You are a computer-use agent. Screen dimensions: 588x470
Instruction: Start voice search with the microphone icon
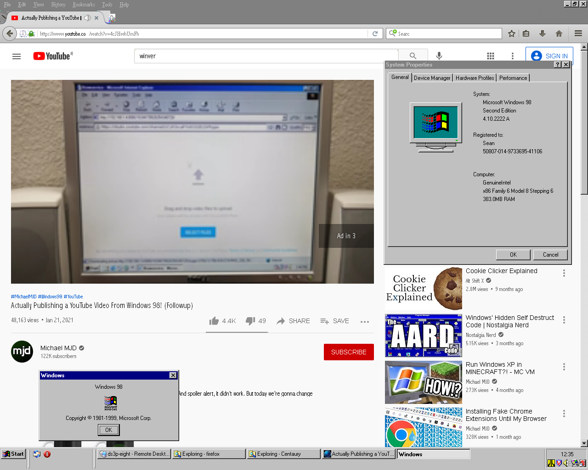coord(439,56)
